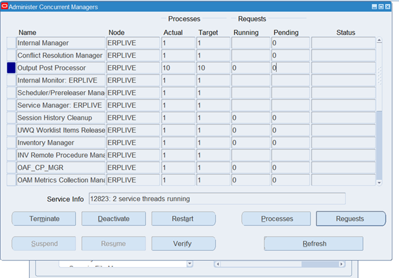Click the Verify button

click(183, 244)
